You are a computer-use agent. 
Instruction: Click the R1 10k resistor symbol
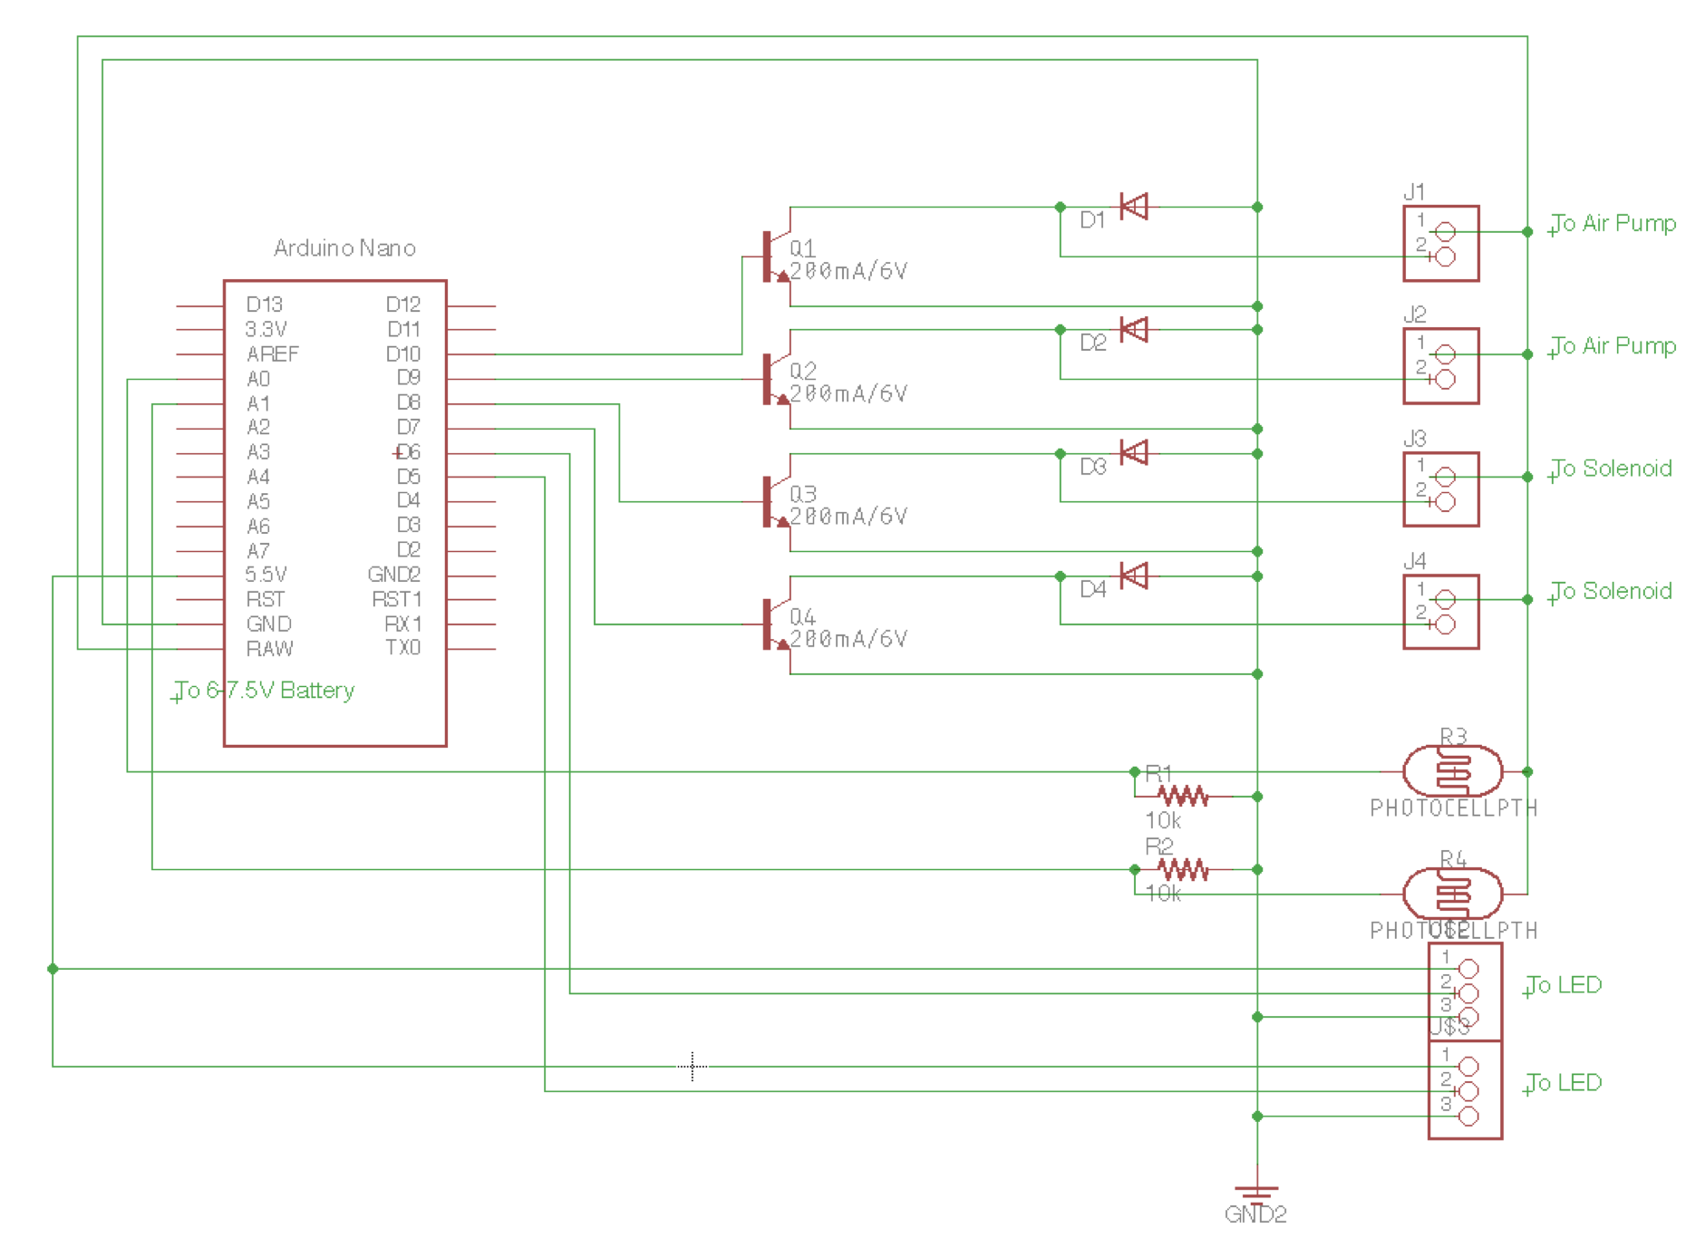coord(1183,797)
